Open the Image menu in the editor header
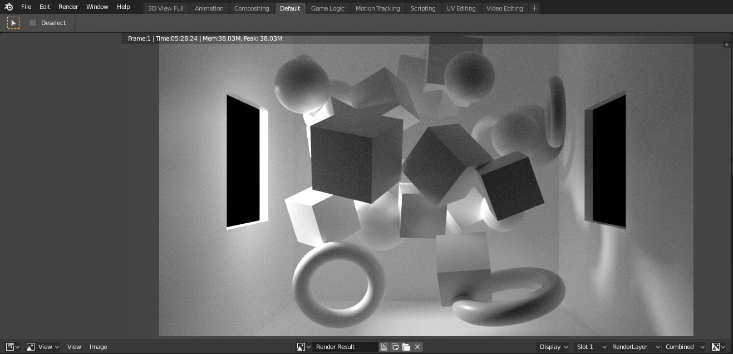This screenshot has width=733, height=354. click(98, 346)
